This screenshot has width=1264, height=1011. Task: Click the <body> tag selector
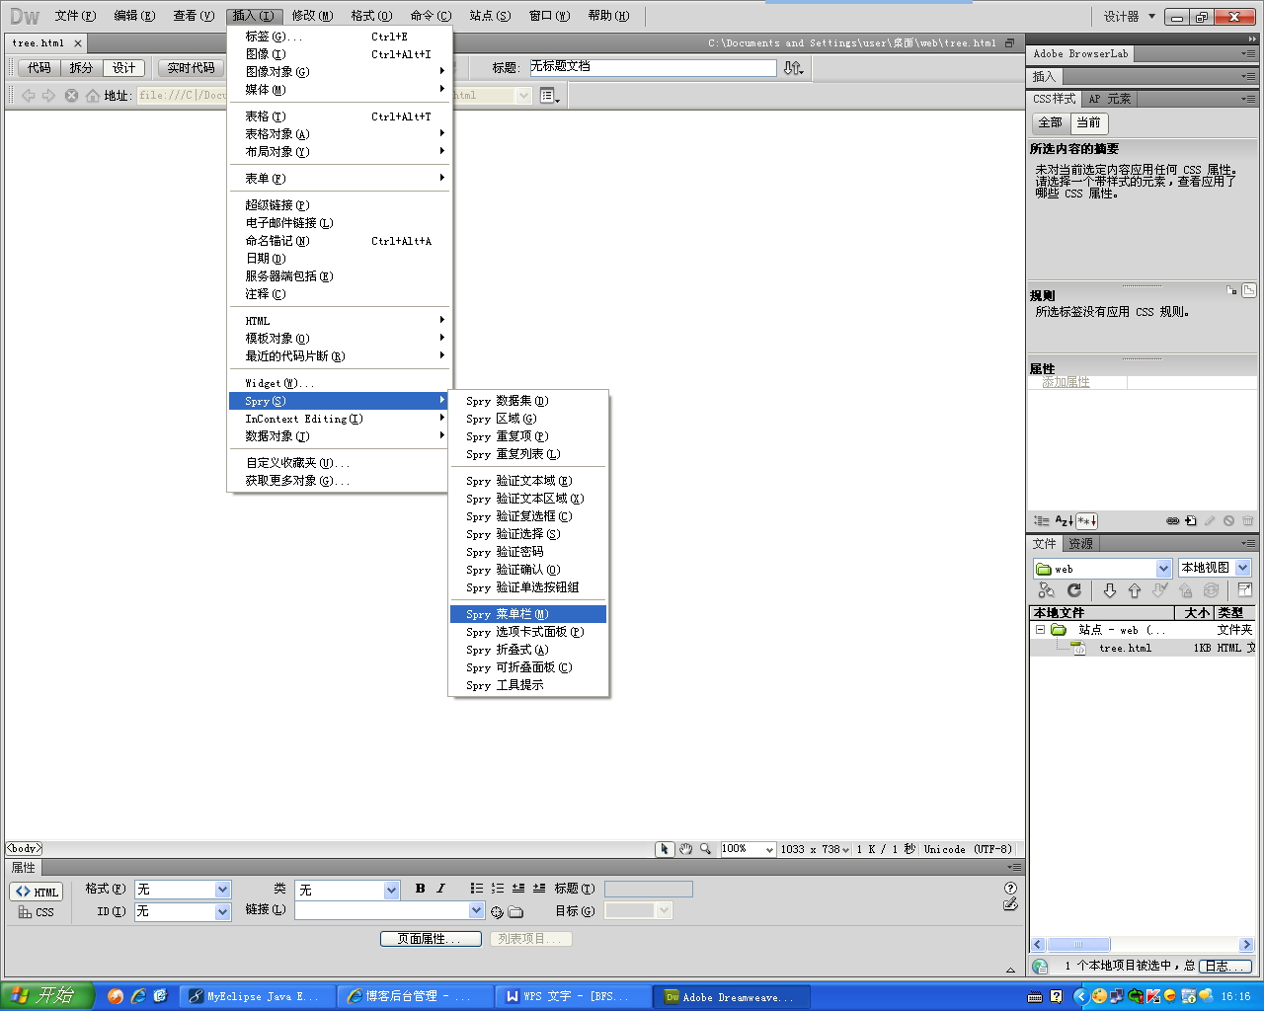pyautogui.click(x=24, y=848)
